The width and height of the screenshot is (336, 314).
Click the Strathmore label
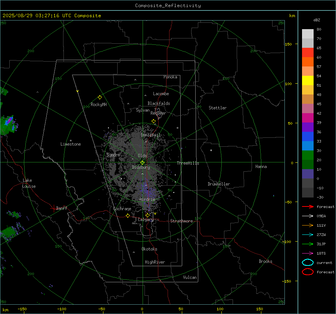(181, 221)
